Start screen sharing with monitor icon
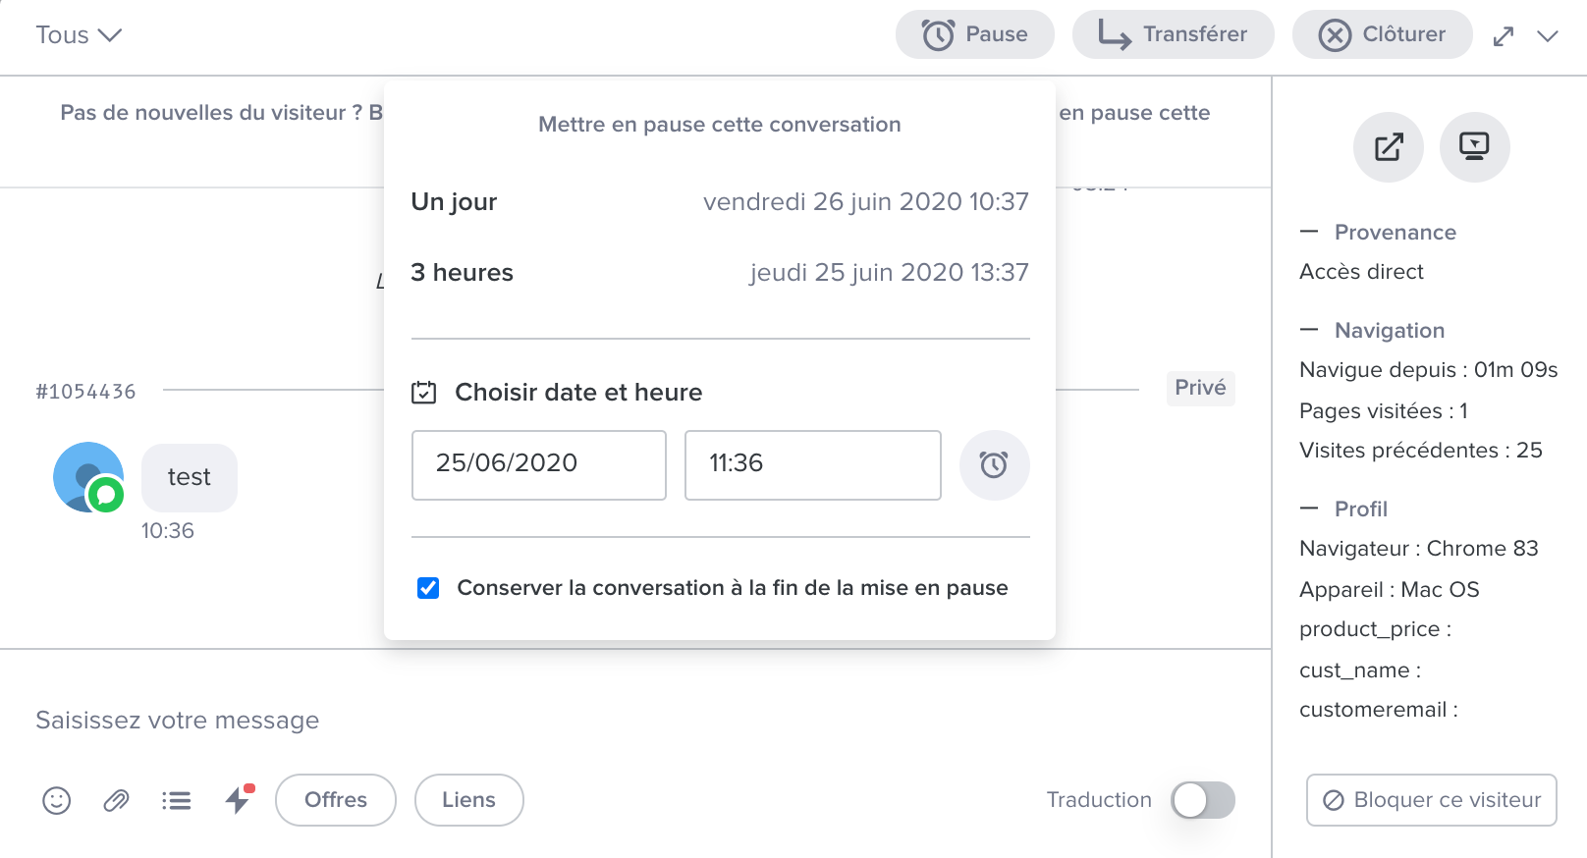Viewport: 1587px width, 858px height. pos(1474,147)
